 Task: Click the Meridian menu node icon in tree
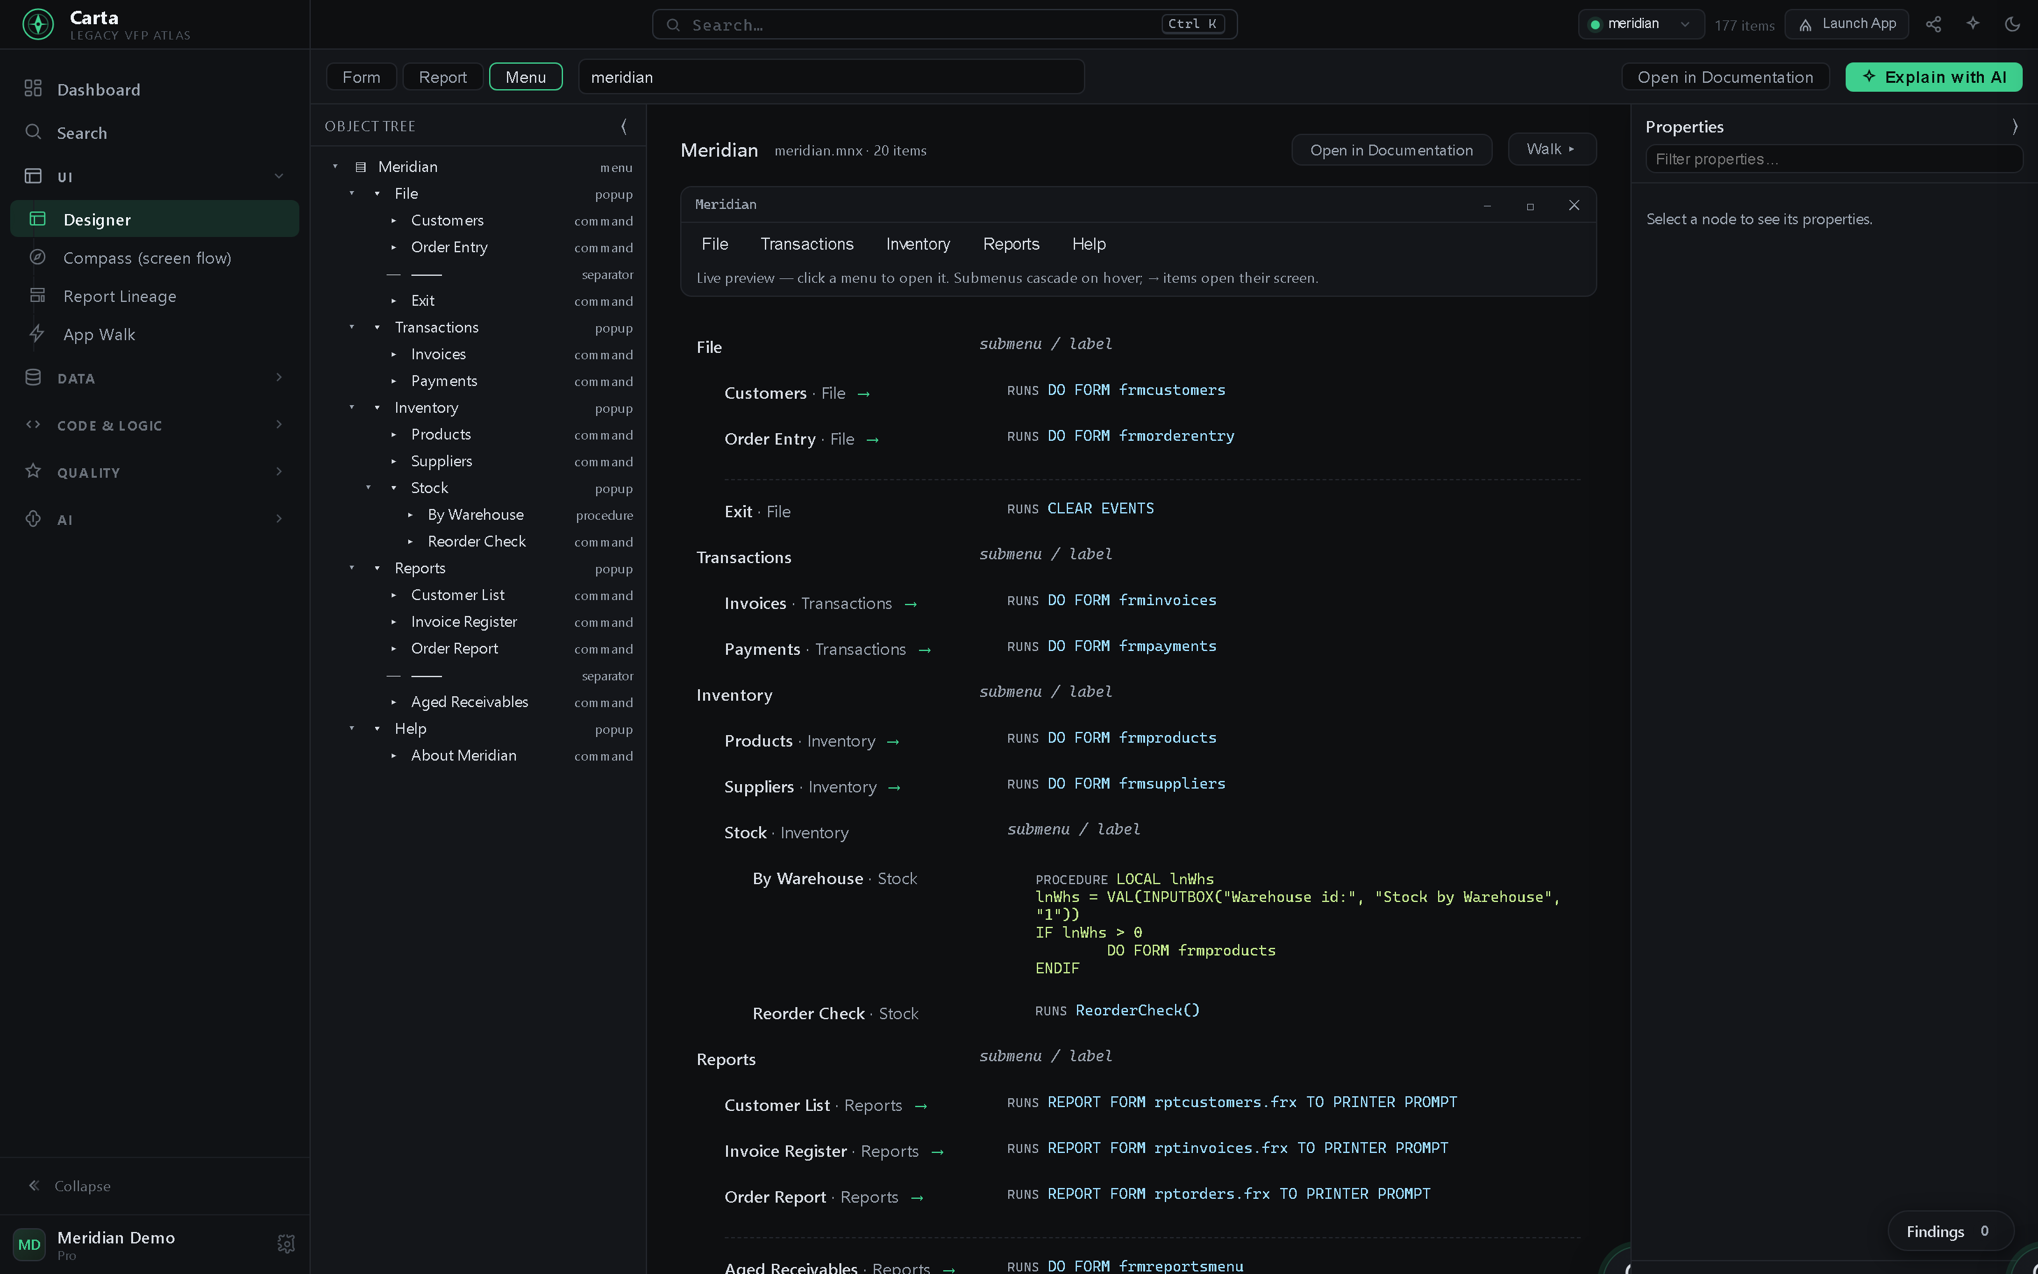(360, 167)
